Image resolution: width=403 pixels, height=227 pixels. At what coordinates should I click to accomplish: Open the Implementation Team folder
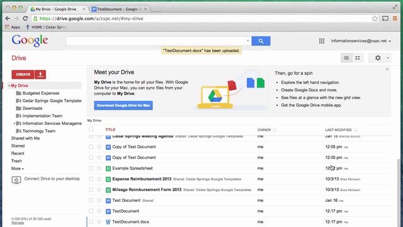click(x=42, y=116)
